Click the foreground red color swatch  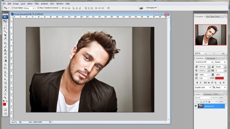(x=4, y=104)
